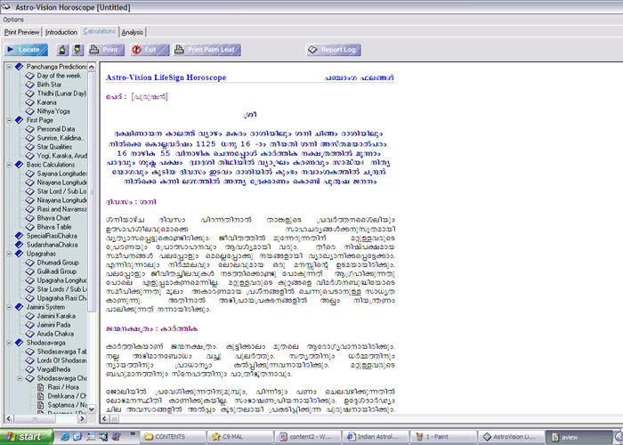Collapse the Panchanga Predictions tree node
623x445 pixels.
[9, 67]
